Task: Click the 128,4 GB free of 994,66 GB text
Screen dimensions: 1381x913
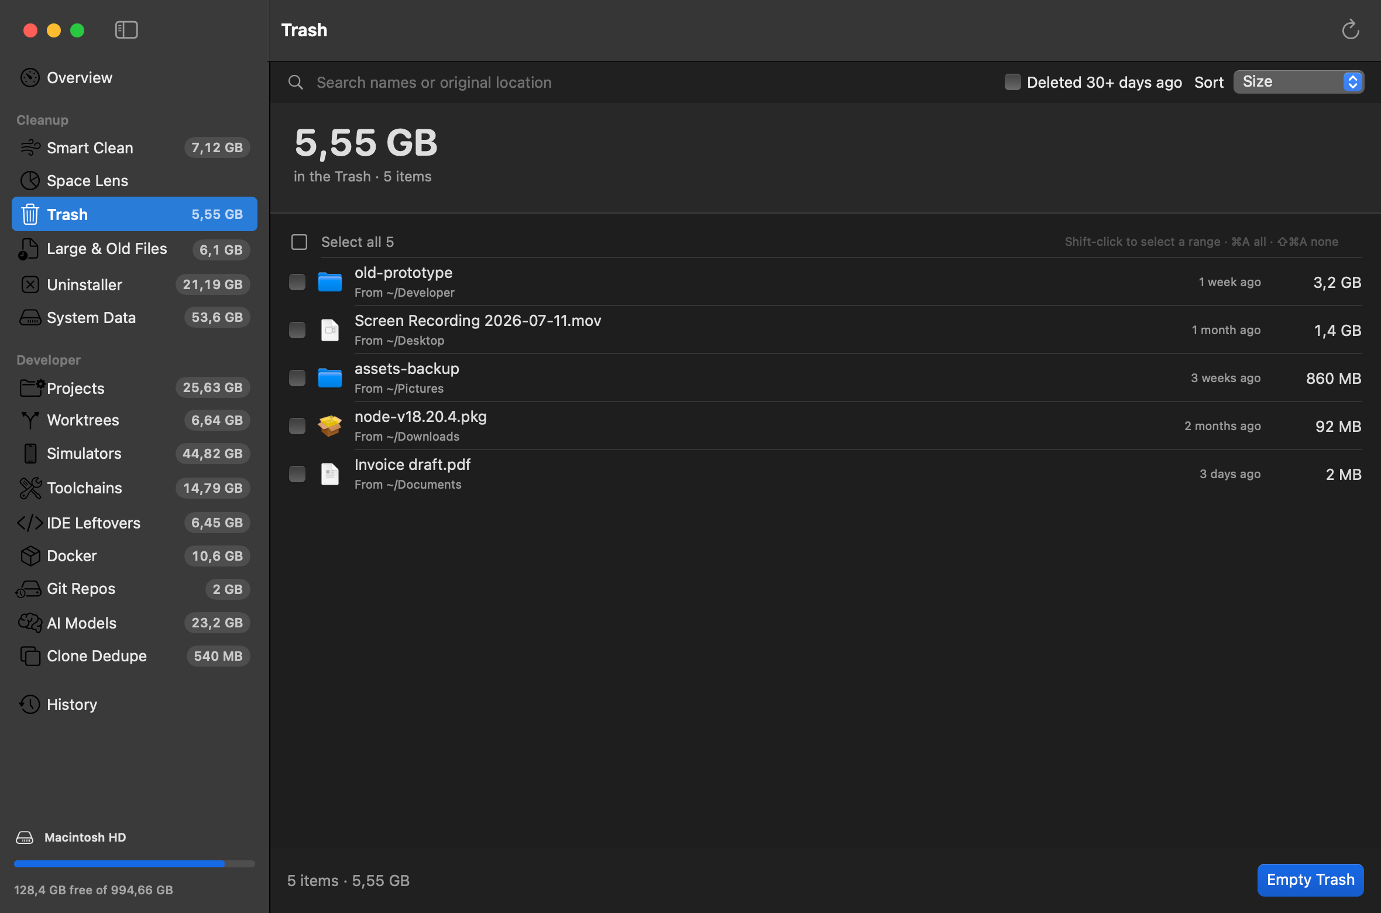Action: [94, 890]
